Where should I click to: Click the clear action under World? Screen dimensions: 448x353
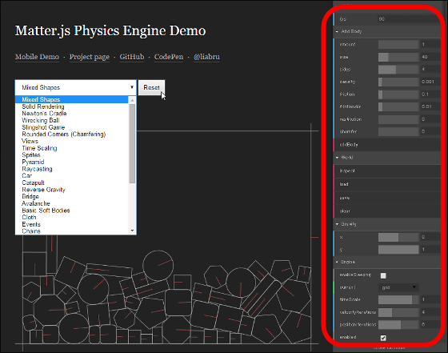pos(387,211)
